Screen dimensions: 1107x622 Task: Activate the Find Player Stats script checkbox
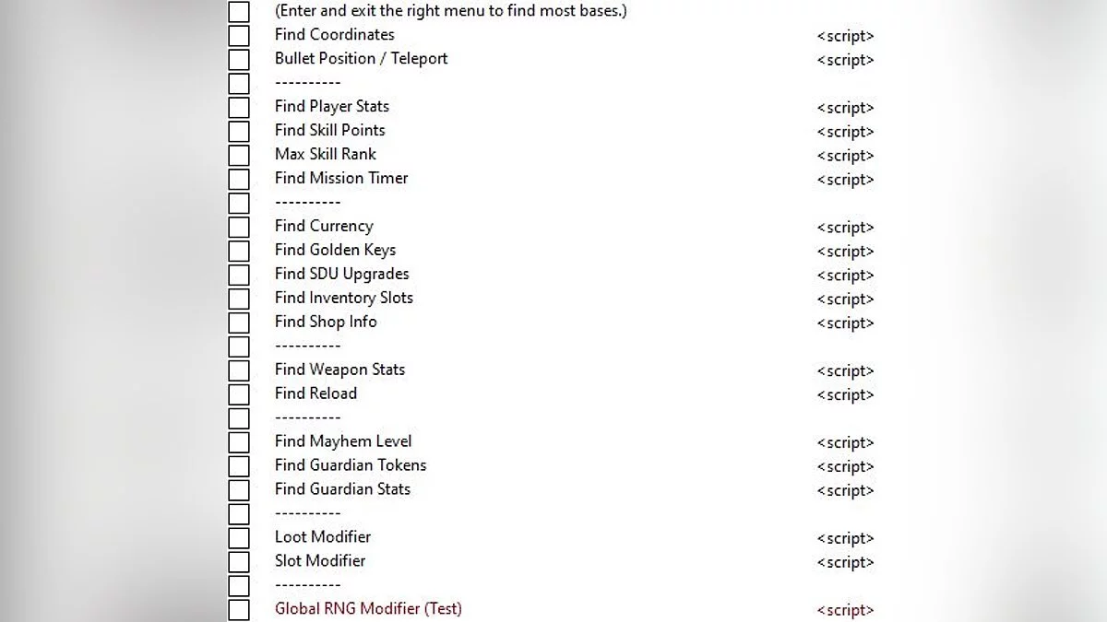click(x=239, y=108)
